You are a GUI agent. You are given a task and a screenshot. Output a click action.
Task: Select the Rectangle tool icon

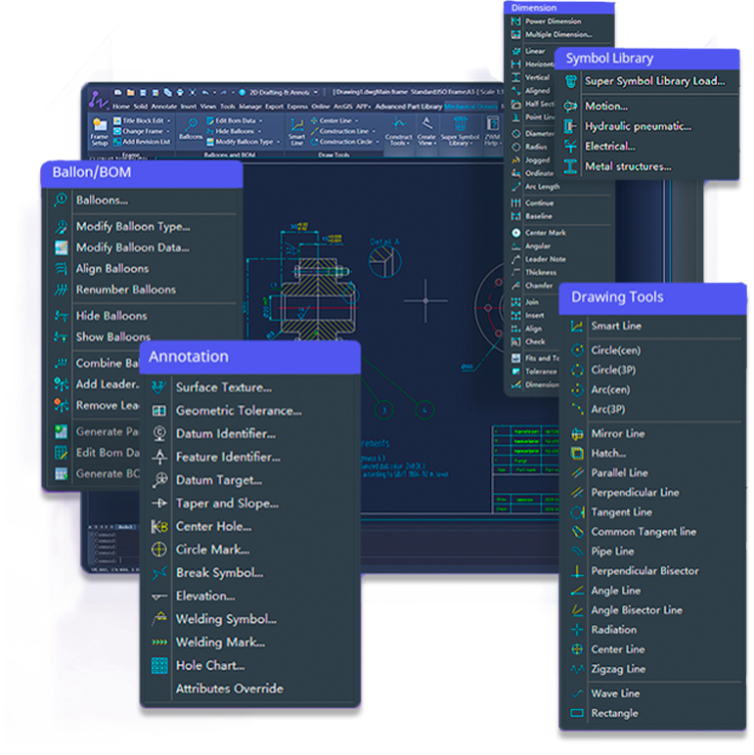(x=577, y=713)
